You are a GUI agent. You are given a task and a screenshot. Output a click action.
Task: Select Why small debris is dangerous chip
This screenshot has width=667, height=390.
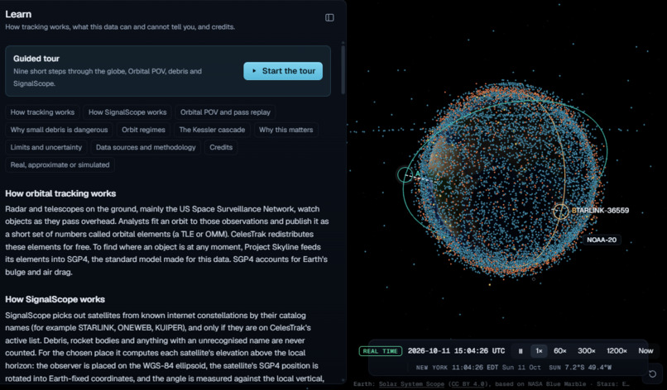(59, 130)
